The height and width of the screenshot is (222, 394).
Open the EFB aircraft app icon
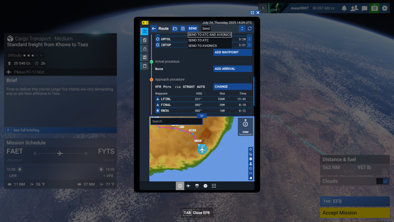pos(188,186)
